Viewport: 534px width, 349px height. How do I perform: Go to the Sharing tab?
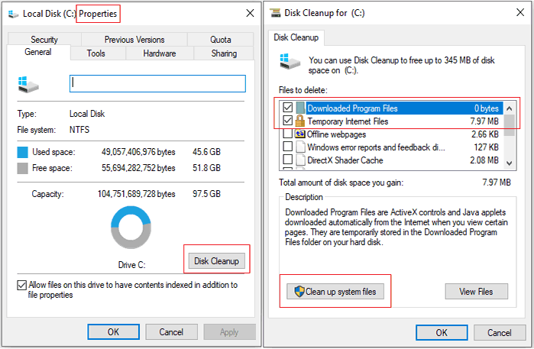pos(224,53)
